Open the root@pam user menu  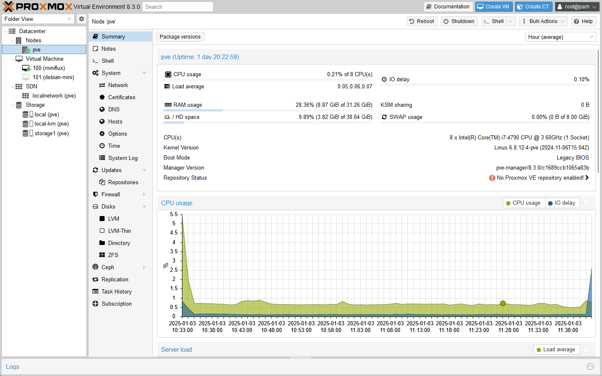pyautogui.click(x=576, y=7)
